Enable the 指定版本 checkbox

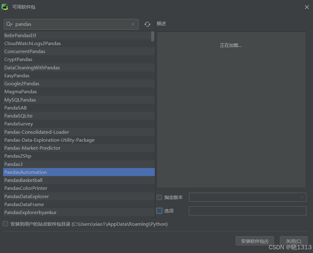pos(159,197)
